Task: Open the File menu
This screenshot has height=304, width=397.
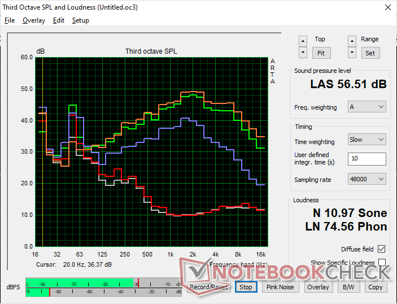Action: tap(10, 20)
